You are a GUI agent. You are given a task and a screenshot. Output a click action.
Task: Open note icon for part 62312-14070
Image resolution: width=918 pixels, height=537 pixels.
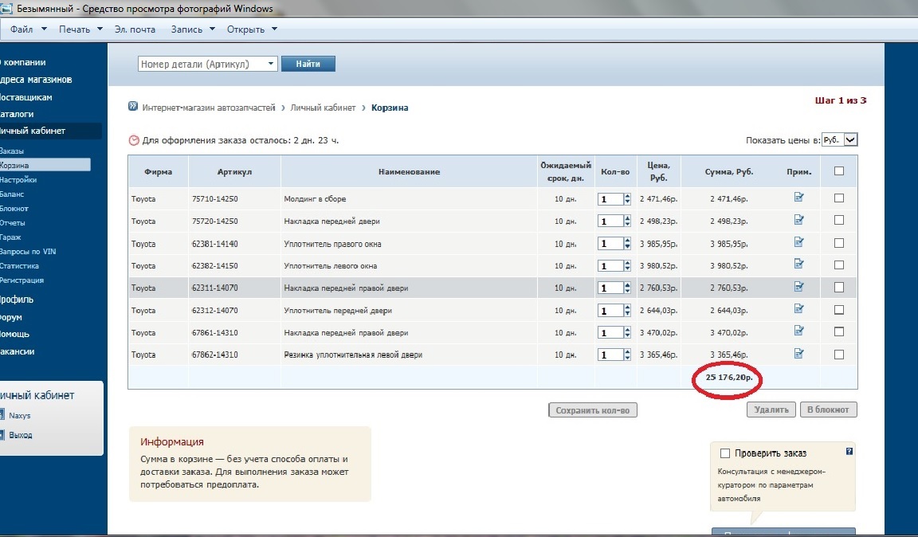pos(799,310)
